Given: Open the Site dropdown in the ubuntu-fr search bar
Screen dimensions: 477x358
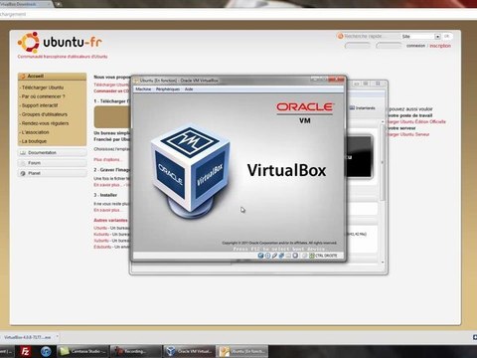Looking at the screenshot, I should (421, 36).
